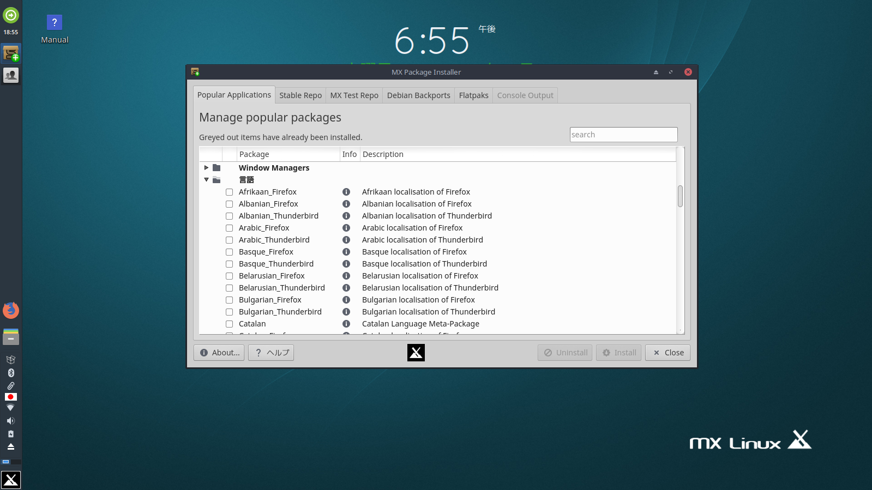
Task: Click the eject removable media tray icon
Action: click(x=11, y=446)
